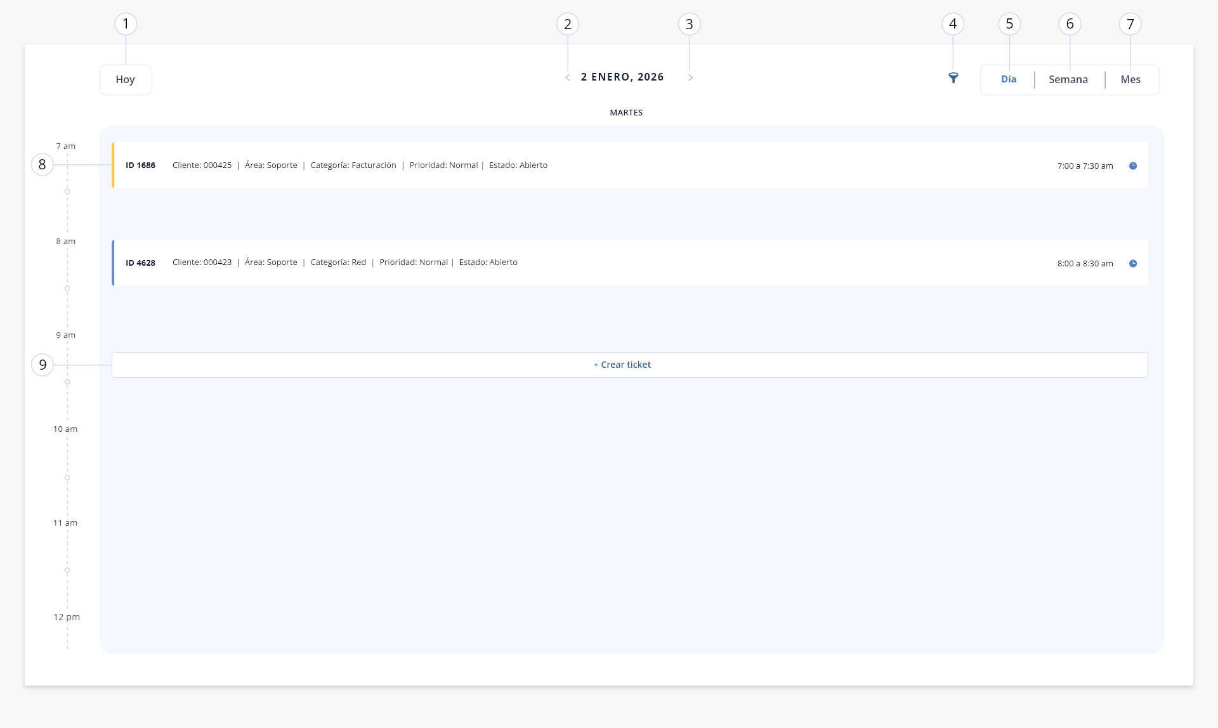Click Categoría: Red on ticket 4628

click(338, 262)
